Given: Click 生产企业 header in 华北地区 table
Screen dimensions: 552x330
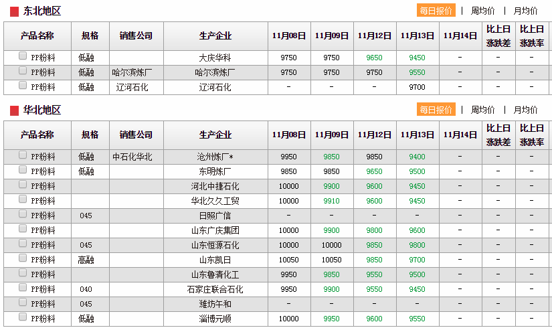Looking at the screenshot, I should tap(215, 135).
